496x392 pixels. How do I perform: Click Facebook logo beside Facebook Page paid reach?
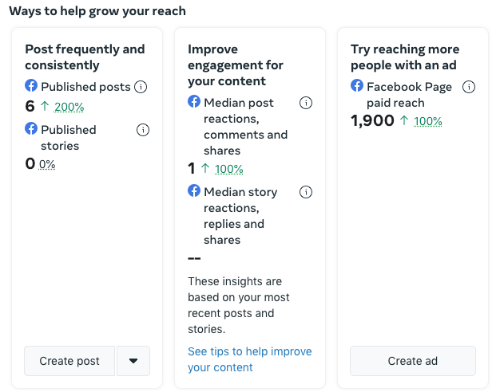click(x=357, y=86)
